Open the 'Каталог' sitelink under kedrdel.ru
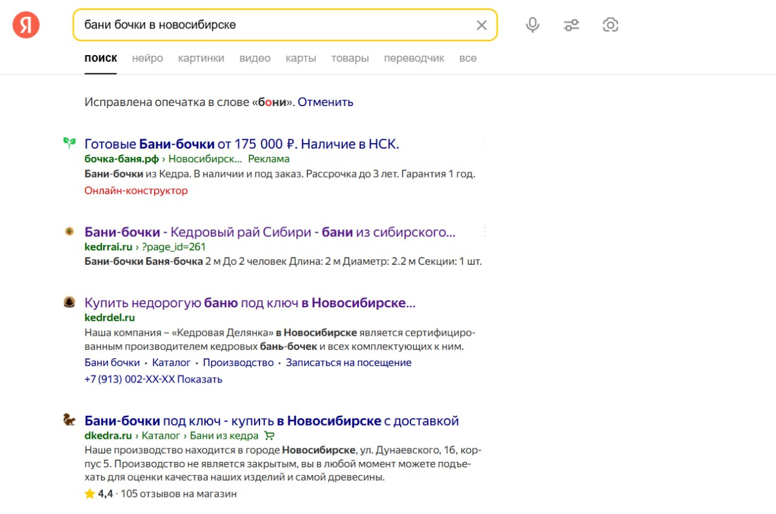This screenshot has width=776, height=514. coord(172,362)
